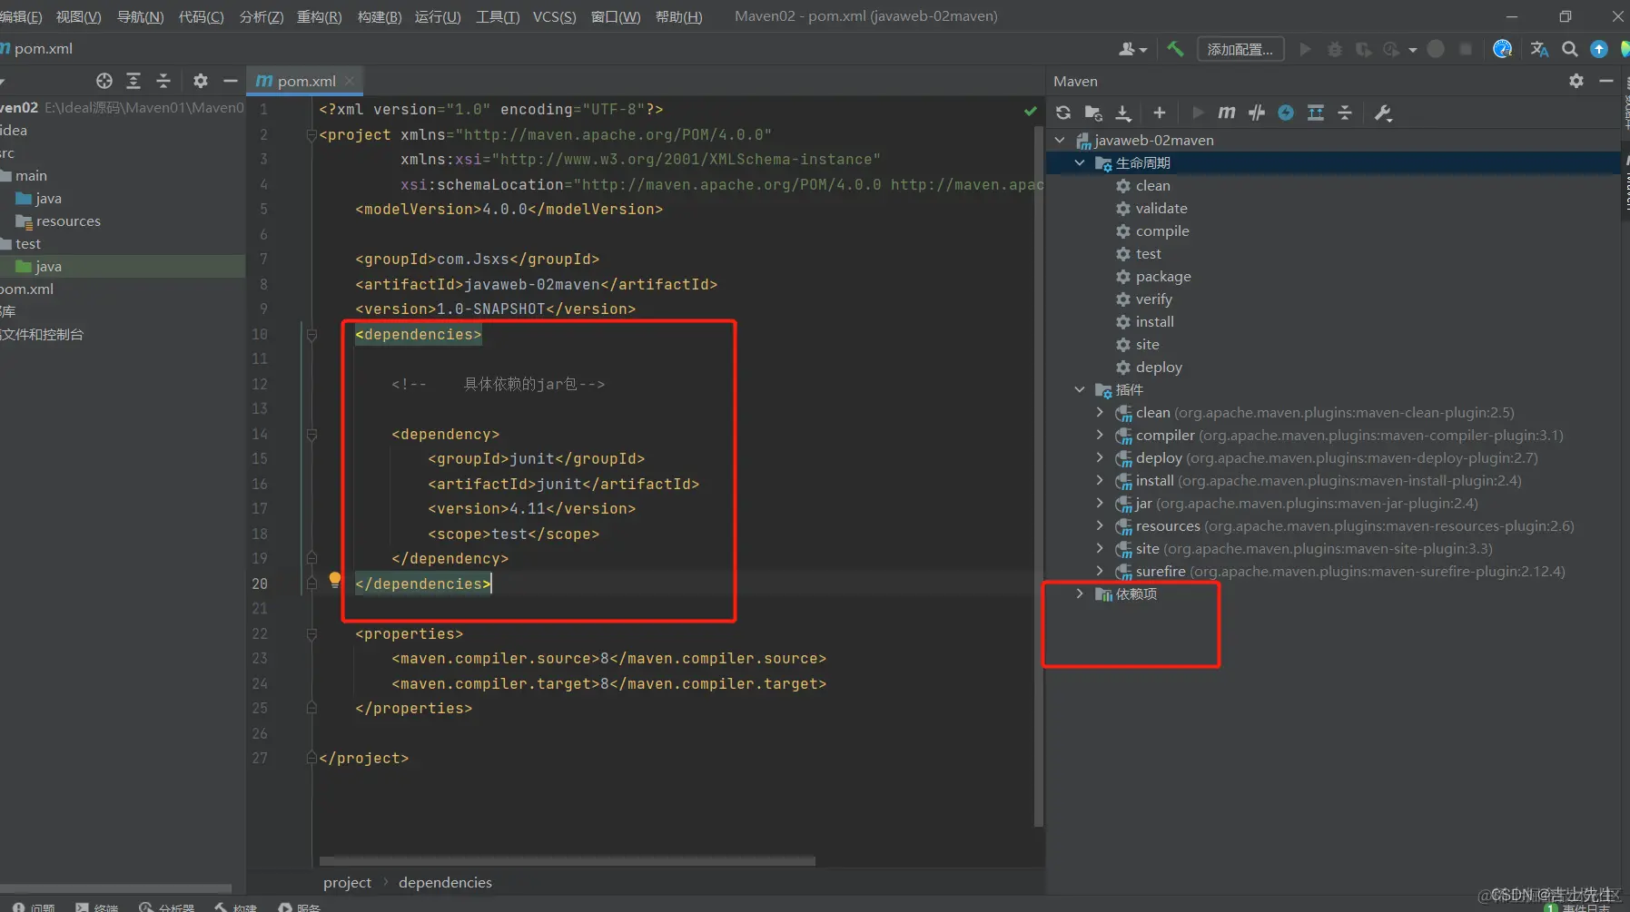The image size is (1630, 912).
Task: Hide the Maven tool window
Action: tap(1606, 81)
